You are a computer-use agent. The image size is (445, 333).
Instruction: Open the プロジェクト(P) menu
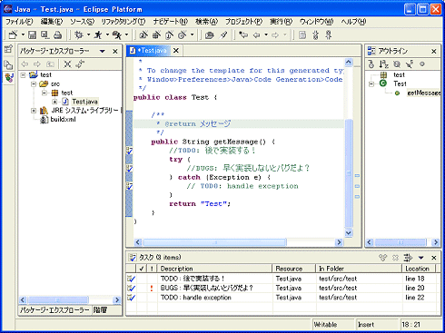[243, 22]
